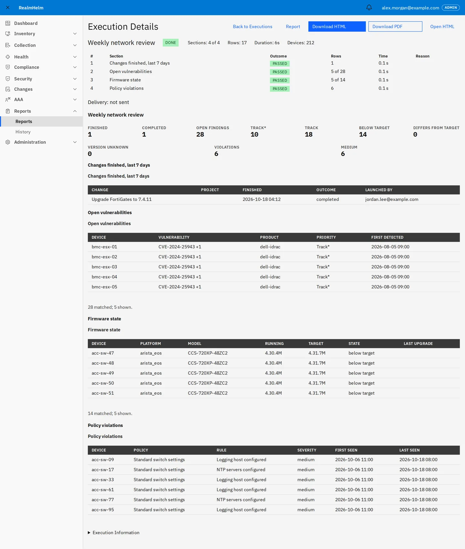The image size is (465, 549).
Task: Click the ADMIN badge
Action: coord(450,7)
